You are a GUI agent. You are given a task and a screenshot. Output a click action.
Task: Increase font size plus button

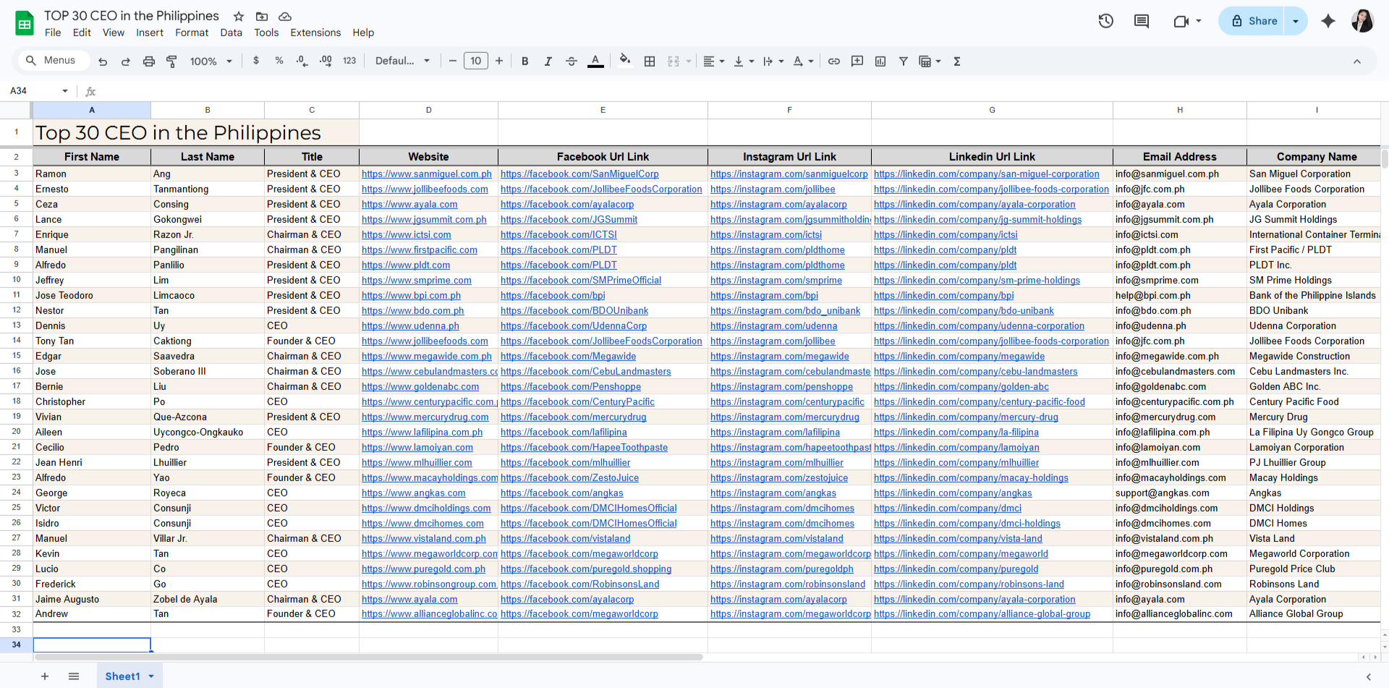(x=499, y=61)
